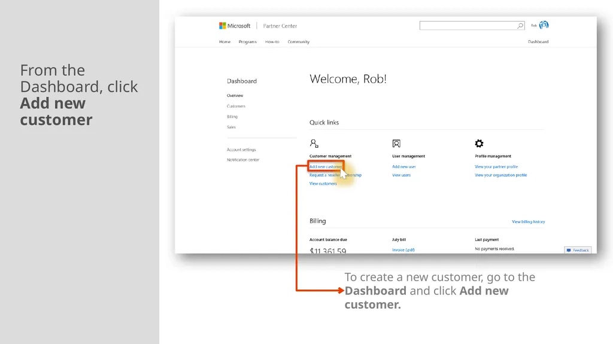This screenshot has width=613, height=344.
Task: Go to Dashboard in top navigation
Action: click(x=538, y=42)
